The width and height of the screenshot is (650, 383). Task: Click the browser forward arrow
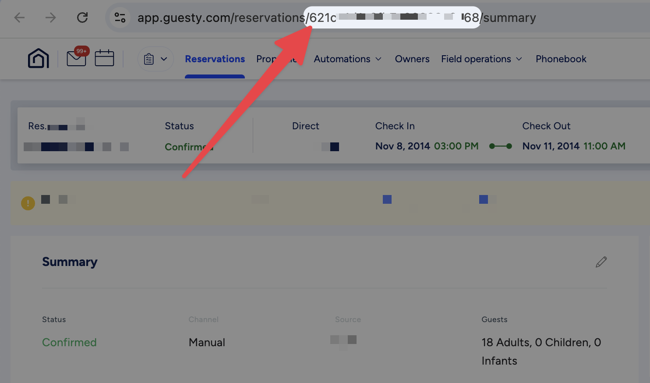pyautogui.click(x=51, y=18)
